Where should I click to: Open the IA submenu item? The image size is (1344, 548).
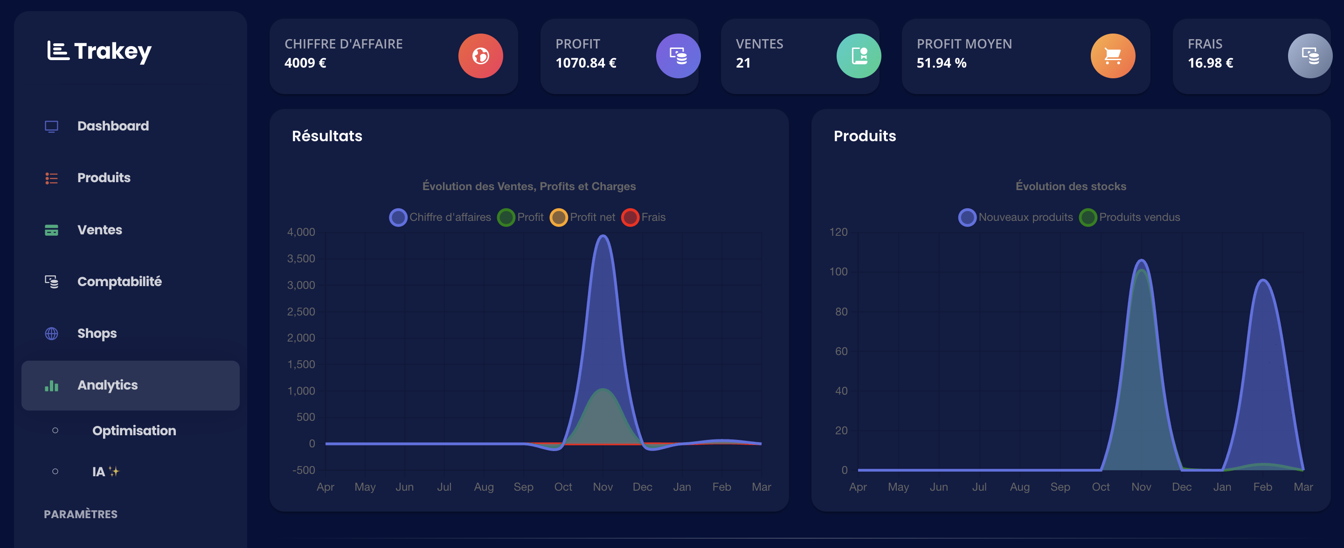tap(99, 472)
